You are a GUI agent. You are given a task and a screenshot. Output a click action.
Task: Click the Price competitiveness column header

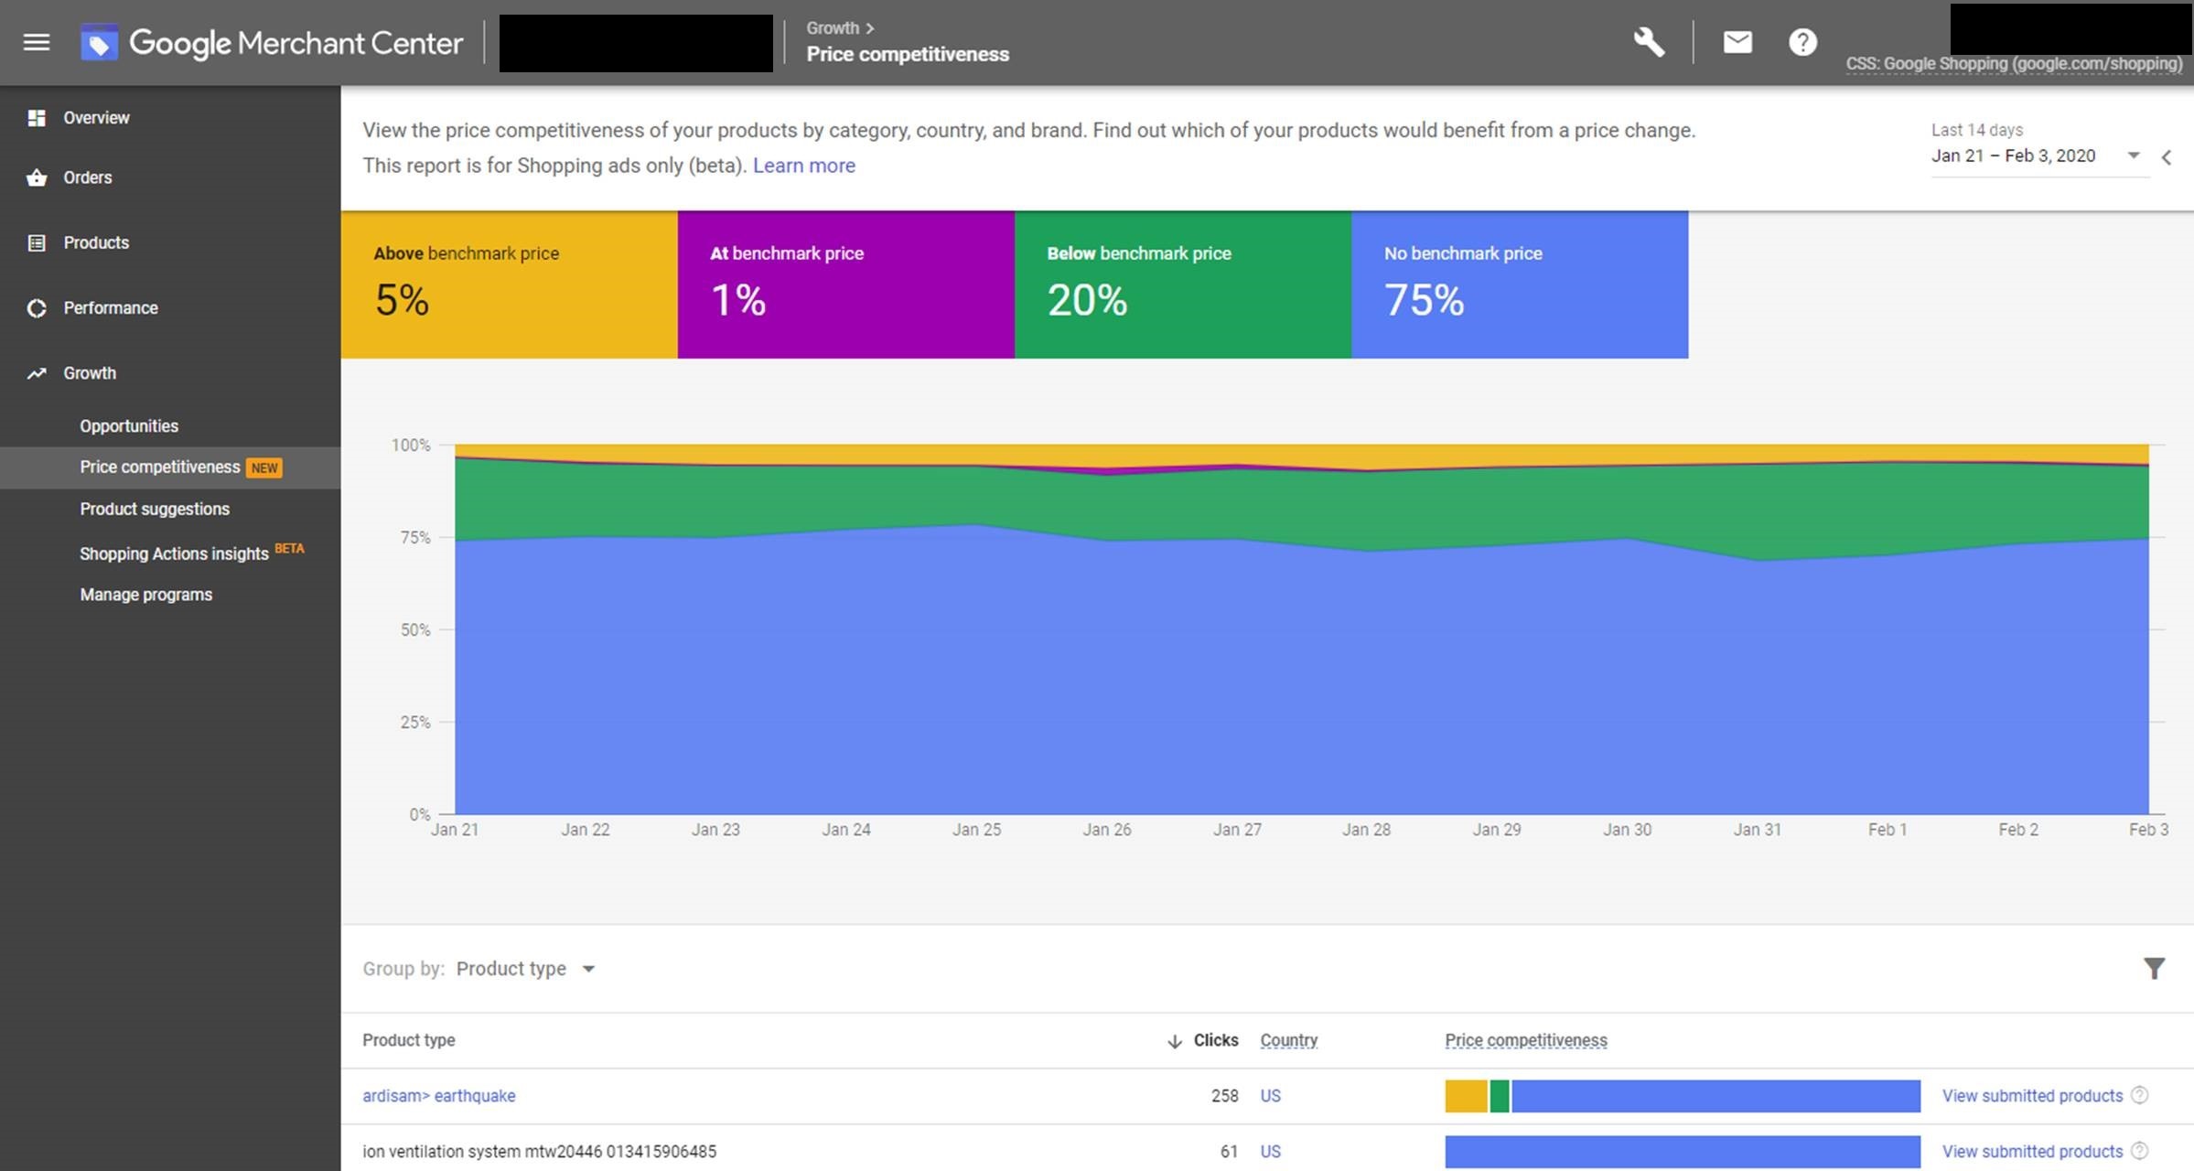coord(1526,1040)
